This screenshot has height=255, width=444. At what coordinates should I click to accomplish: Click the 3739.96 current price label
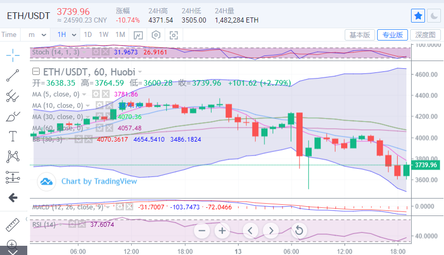426,165
